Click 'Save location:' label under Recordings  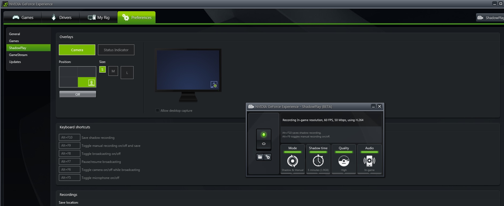[x=69, y=203]
